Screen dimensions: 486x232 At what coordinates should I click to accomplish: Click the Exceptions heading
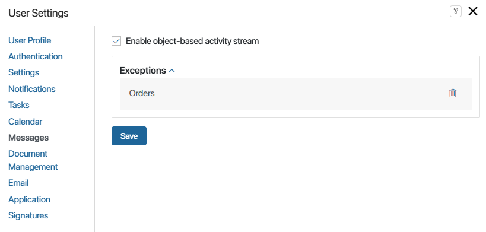click(x=143, y=71)
